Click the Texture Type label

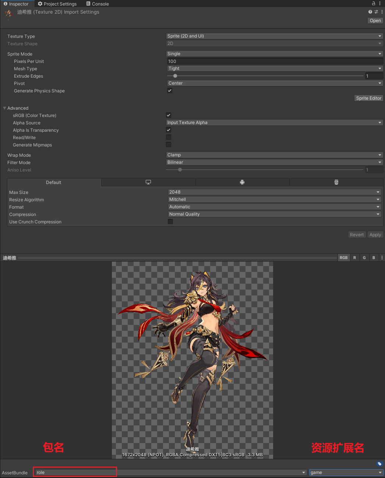pyautogui.click(x=21, y=36)
